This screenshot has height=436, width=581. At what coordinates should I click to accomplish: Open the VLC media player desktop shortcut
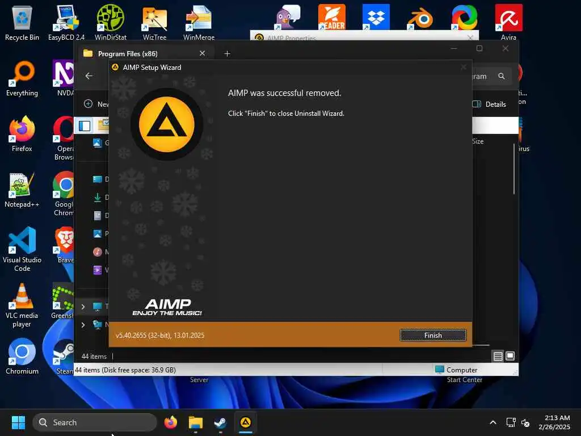click(22, 305)
